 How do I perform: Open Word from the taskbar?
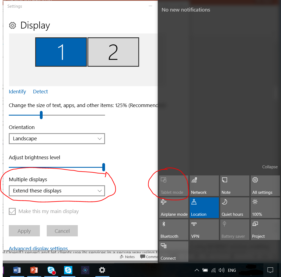(17, 270)
